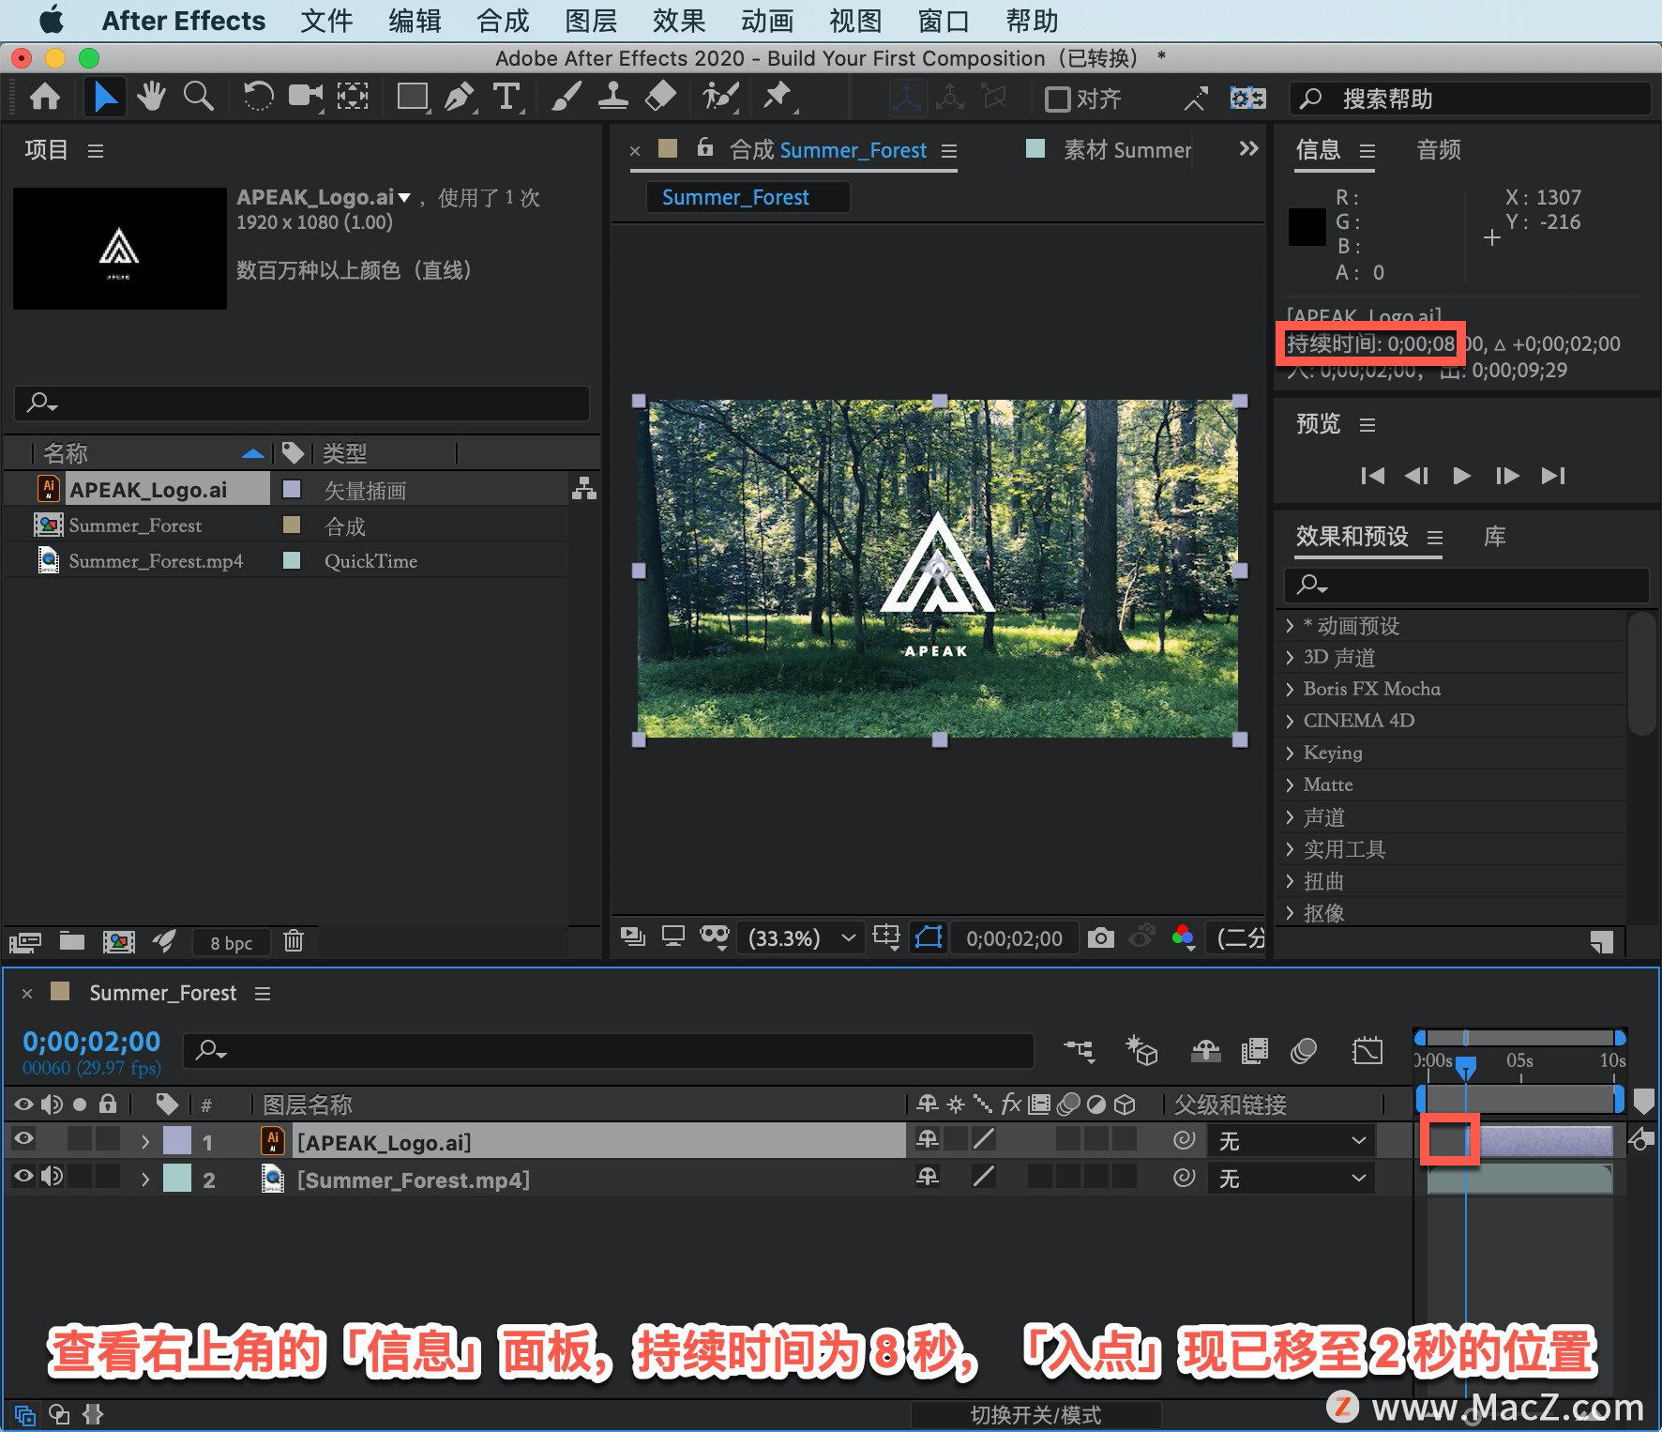Step to the next frame in preview
The width and height of the screenshot is (1662, 1432).
(x=1506, y=476)
